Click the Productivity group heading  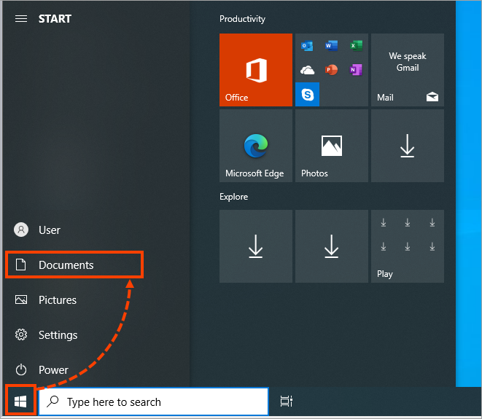click(x=242, y=19)
